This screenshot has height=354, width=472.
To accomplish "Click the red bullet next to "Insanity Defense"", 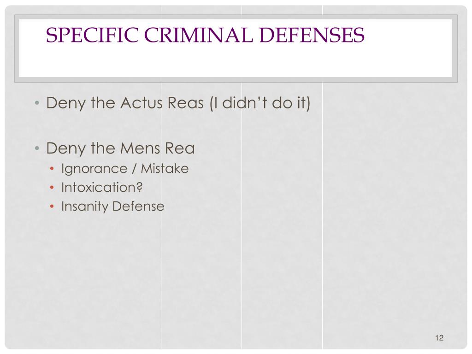I will point(52,206).
